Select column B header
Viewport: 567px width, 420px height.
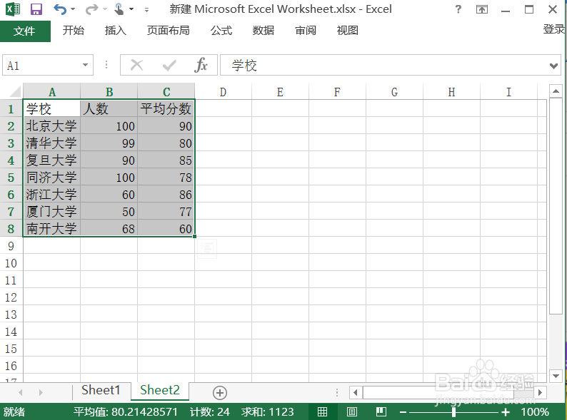pyautogui.click(x=109, y=92)
